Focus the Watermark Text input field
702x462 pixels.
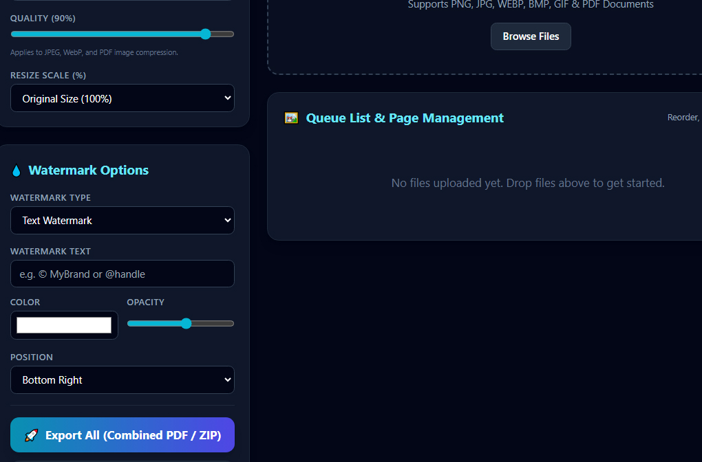123,274
